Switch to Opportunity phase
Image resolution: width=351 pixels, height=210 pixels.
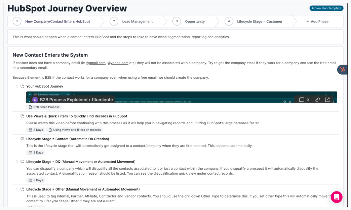coord(195,22)
